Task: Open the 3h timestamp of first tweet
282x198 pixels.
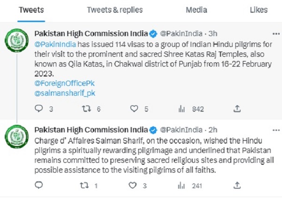Action: tap(212, 34)
